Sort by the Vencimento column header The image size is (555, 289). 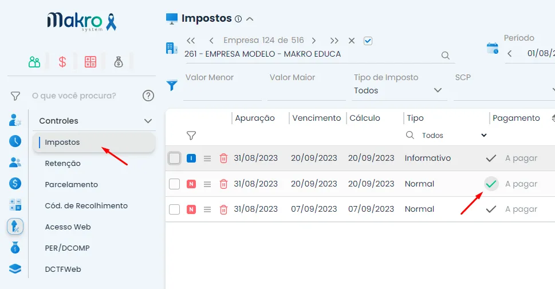(x=317, y=118)
